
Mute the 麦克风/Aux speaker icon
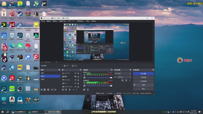tap(85, 78)
